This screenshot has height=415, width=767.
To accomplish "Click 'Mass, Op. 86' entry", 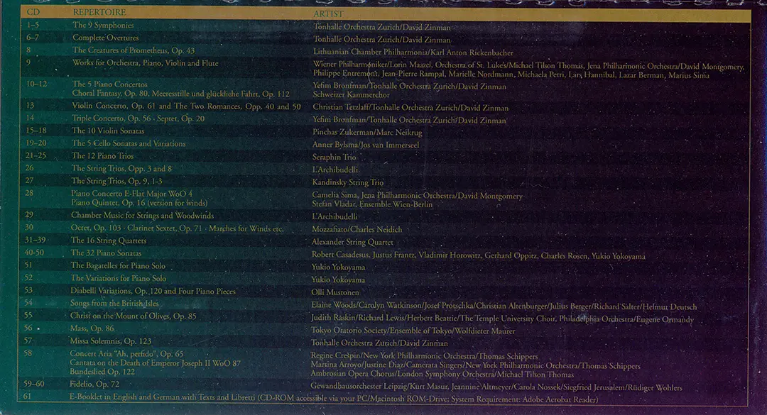I will [x=92, y=328].
